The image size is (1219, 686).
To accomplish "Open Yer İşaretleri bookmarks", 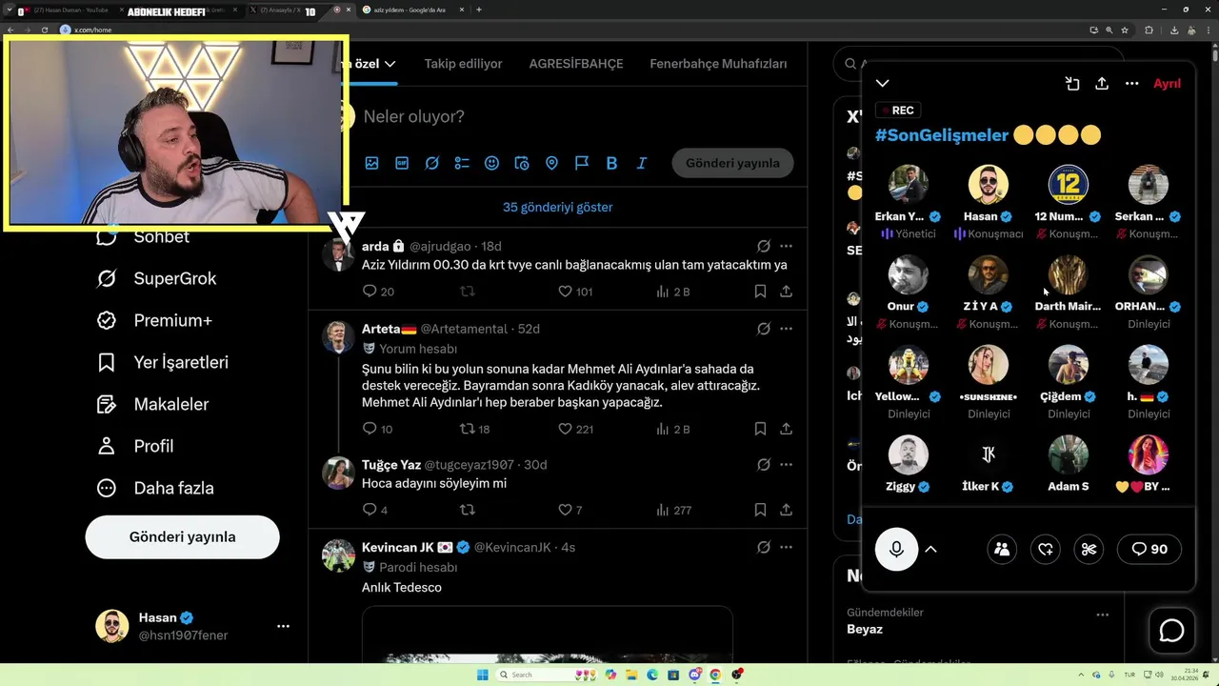I will [x=164, y=362].
